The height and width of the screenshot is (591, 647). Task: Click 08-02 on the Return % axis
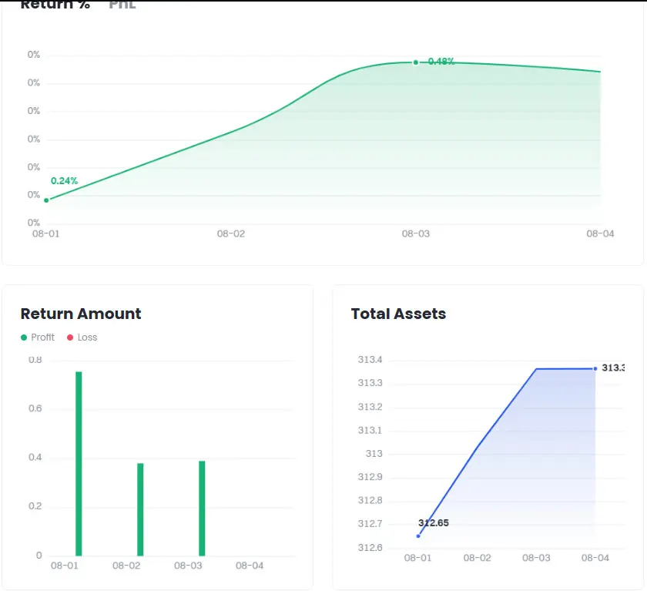(x=230, y=233)
